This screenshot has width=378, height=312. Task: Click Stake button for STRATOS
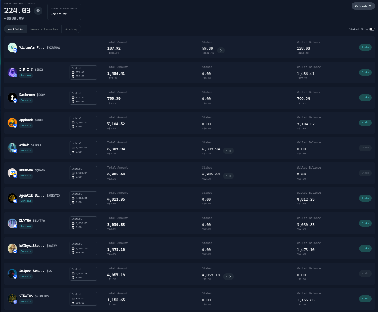pos(365,299)
